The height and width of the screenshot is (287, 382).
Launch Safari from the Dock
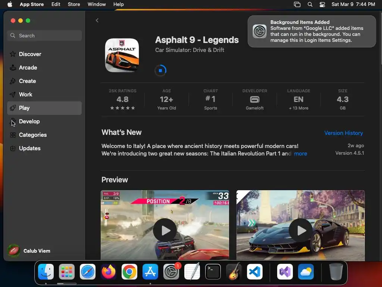coord(88,272)
